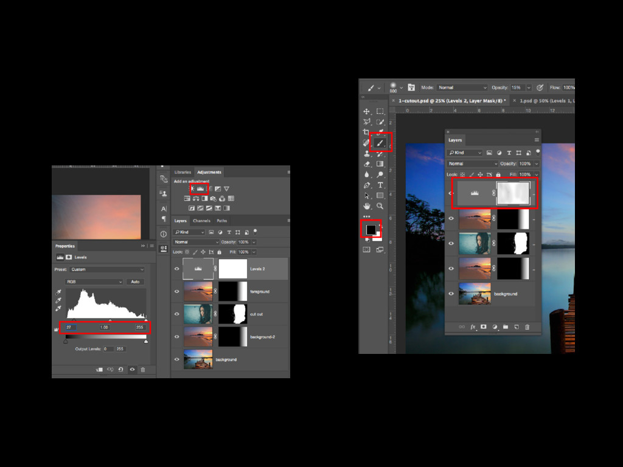Image resolution: width=623 pixels, height=467 pixels.
Task: Click the fx layer style icon
Action: pos(473,327)
